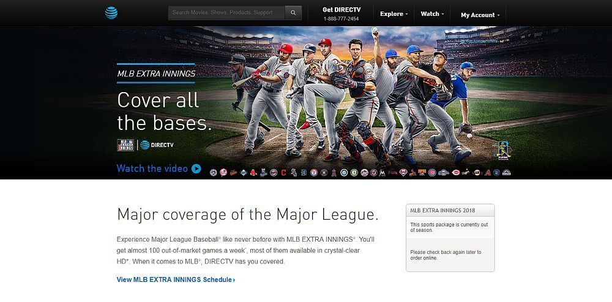Click the MLB Extra Innings logo badge
612x302 pixels.
click(x=125, y=145)
